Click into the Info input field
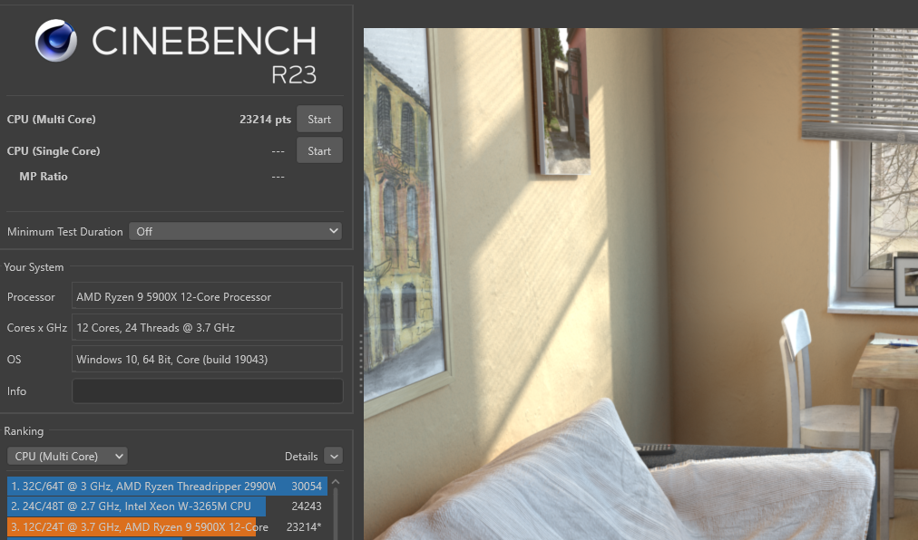The height and width of the screenshot is (540, 918). [207, 391]
